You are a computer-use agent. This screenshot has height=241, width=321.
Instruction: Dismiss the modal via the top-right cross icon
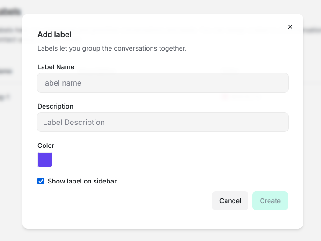coord(290,27)
